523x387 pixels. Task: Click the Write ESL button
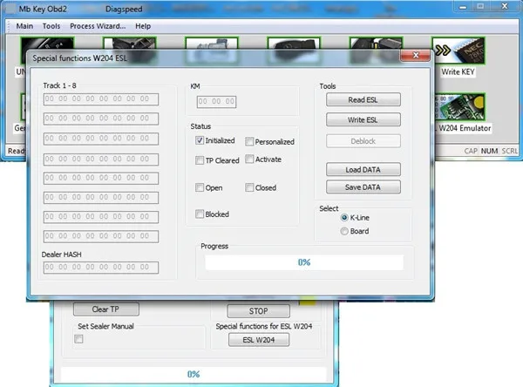click(x=363, y=119)
